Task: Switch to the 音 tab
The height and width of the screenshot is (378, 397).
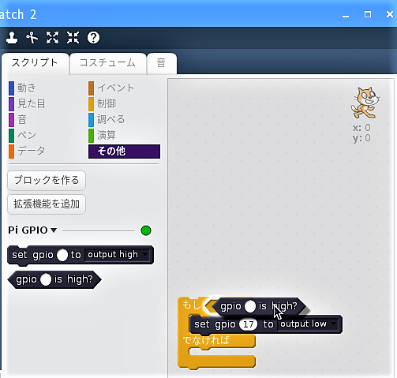Action: (161, 63)
